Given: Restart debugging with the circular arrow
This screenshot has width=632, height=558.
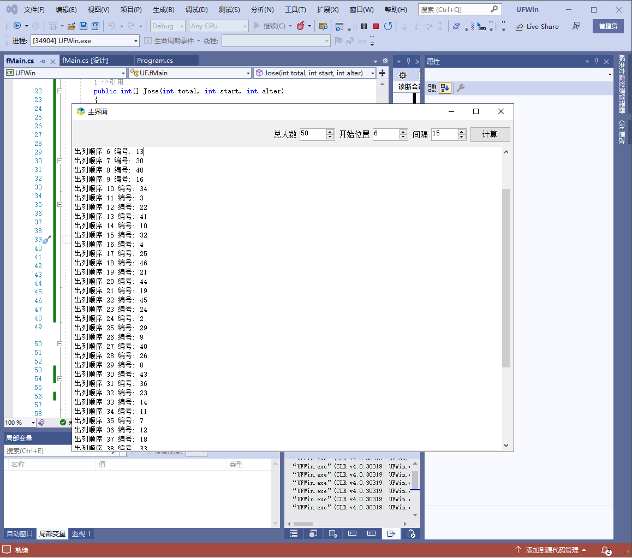Looking at the screenshot, I should pyautogui.click(x=388, y=26).
